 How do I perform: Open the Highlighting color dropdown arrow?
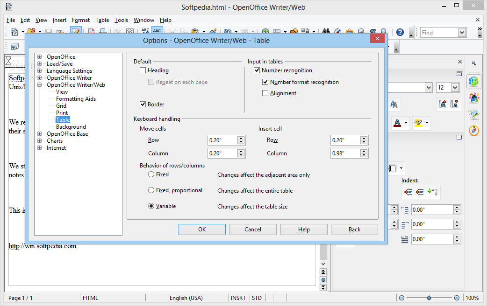point(427,123)
